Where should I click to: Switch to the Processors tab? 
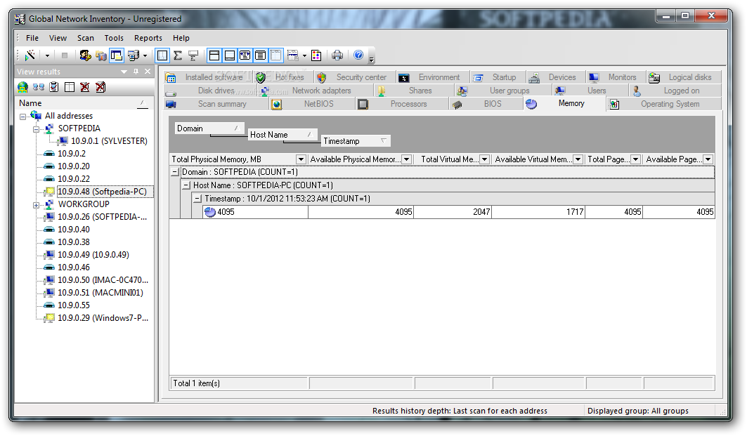tap(403, 104)
